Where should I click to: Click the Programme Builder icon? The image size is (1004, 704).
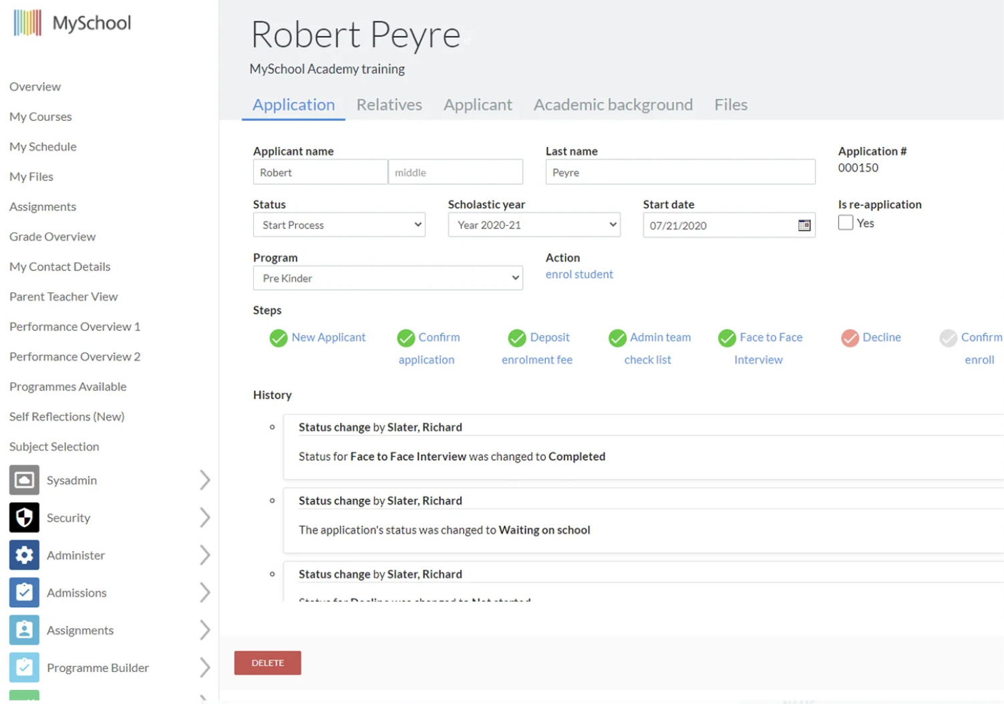tap(24, 667)
